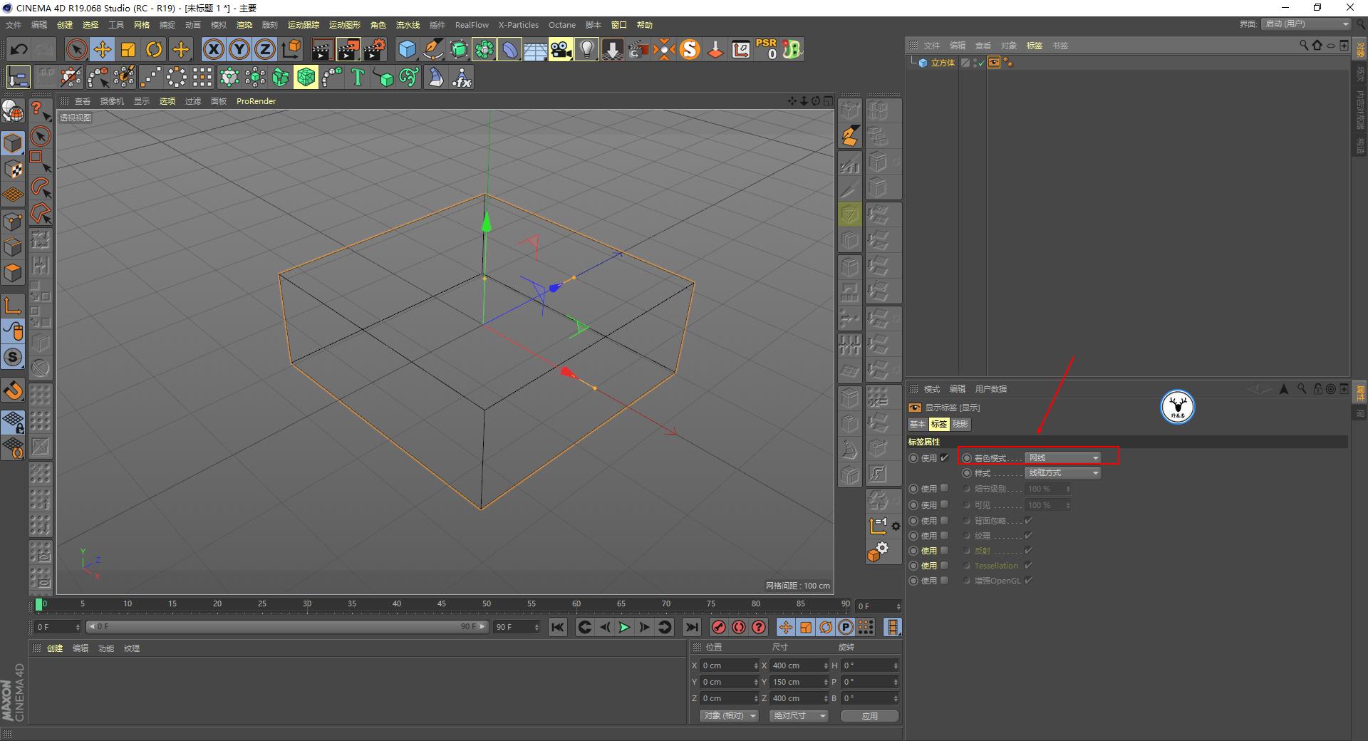
Task: Switch to the 残影 tab in attributes
Action: [x=959, y=424]
